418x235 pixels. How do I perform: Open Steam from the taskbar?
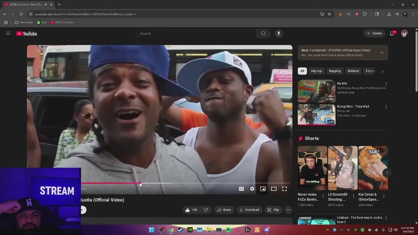[180, 230]
